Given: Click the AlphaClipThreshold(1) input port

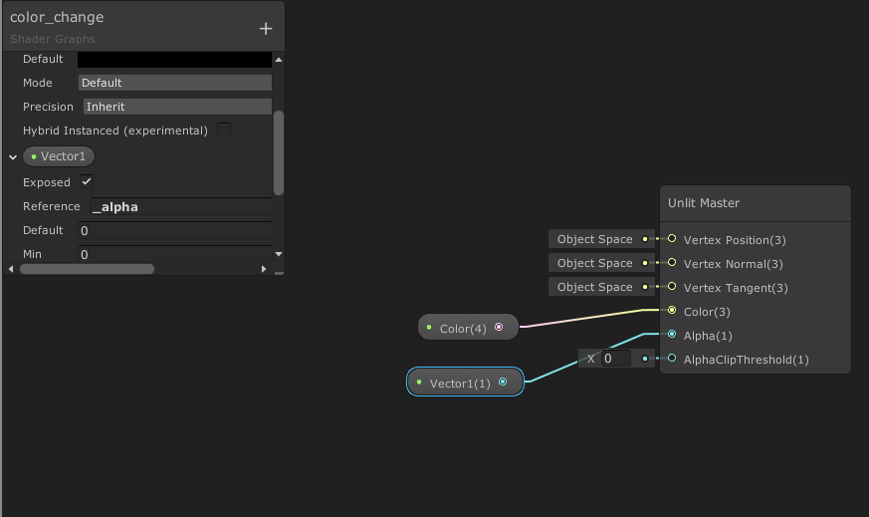Looking at the screenshot, I should [672, 358].
